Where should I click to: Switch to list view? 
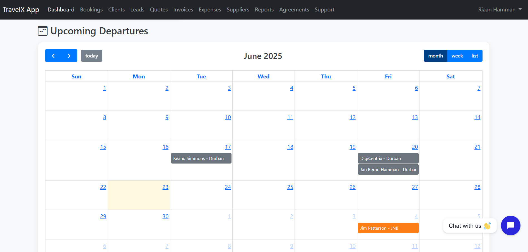[474, 56]
